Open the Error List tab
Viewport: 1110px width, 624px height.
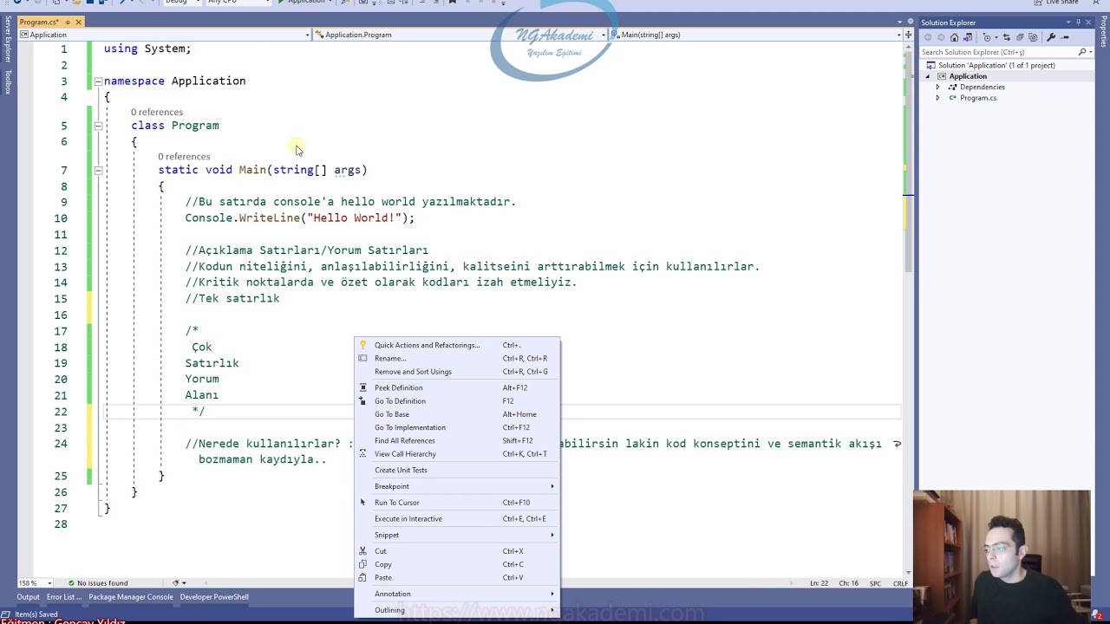[x=64, y=597]
